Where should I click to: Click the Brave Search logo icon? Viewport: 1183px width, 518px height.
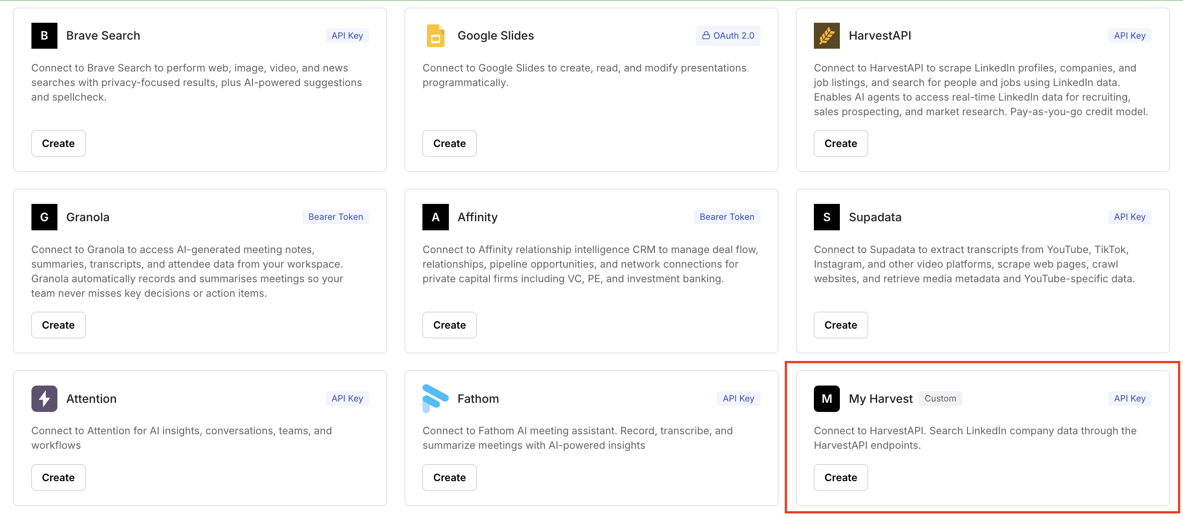tap(44, 36)
